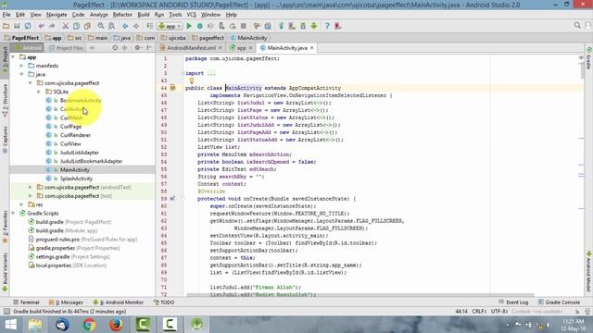Open the Analyze menu
This screenshot has height=333, width=593.
pos(99,15)
